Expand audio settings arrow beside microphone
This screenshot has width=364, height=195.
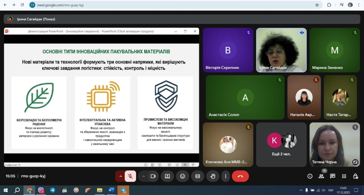[x=120, y=176]
